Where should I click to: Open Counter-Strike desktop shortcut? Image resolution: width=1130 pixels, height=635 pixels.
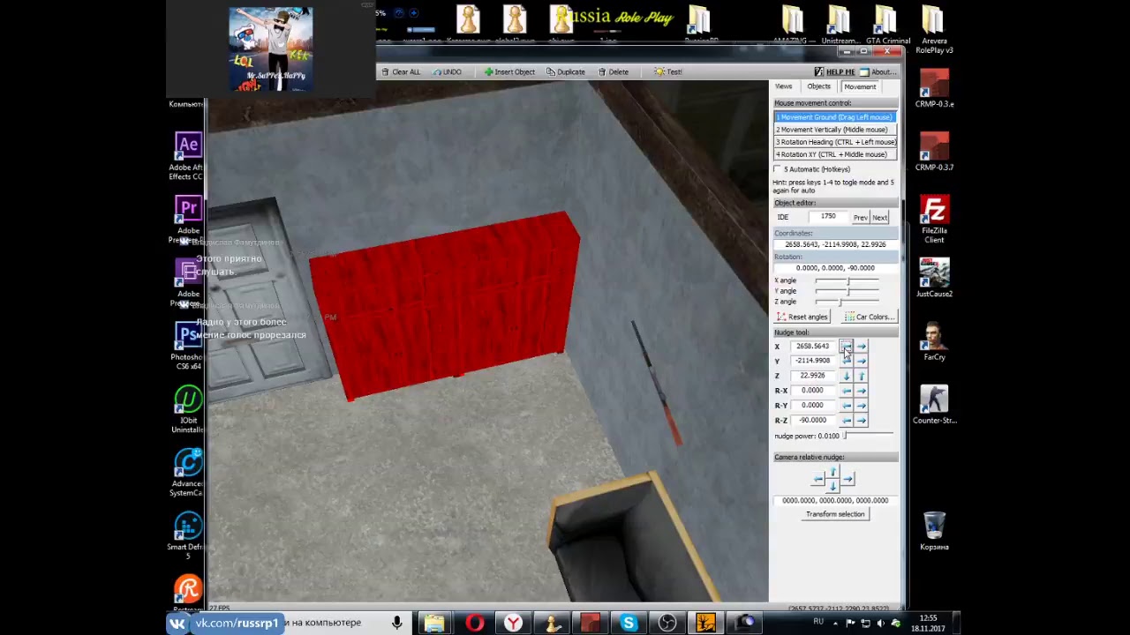tap(934, 404)
